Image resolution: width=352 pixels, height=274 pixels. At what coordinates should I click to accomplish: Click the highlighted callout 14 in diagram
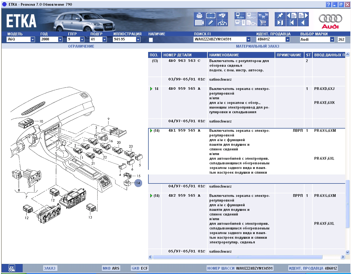click(x=138, y=183)
